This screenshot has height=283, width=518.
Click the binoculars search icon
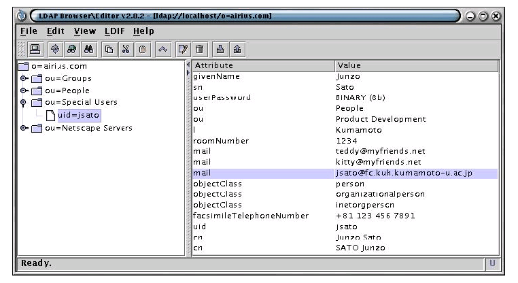pyautogui.click(x=88, y=50)
